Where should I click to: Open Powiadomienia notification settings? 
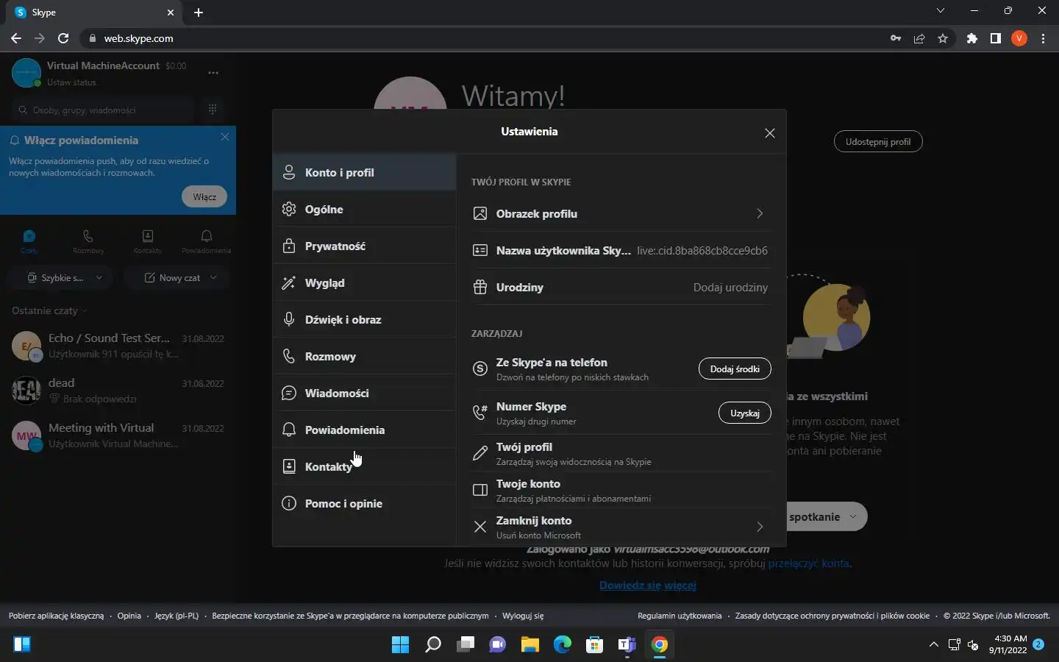pyautogui.click(x=365, y=430)
